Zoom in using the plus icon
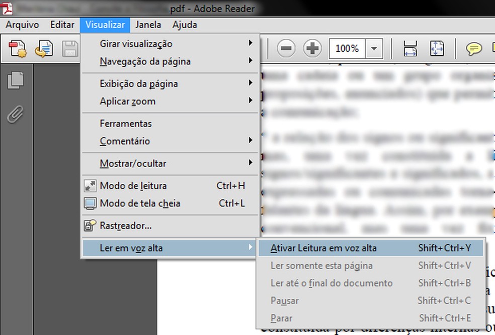The width and height of the screenshot is (495, 335). (x=312, y=48)
